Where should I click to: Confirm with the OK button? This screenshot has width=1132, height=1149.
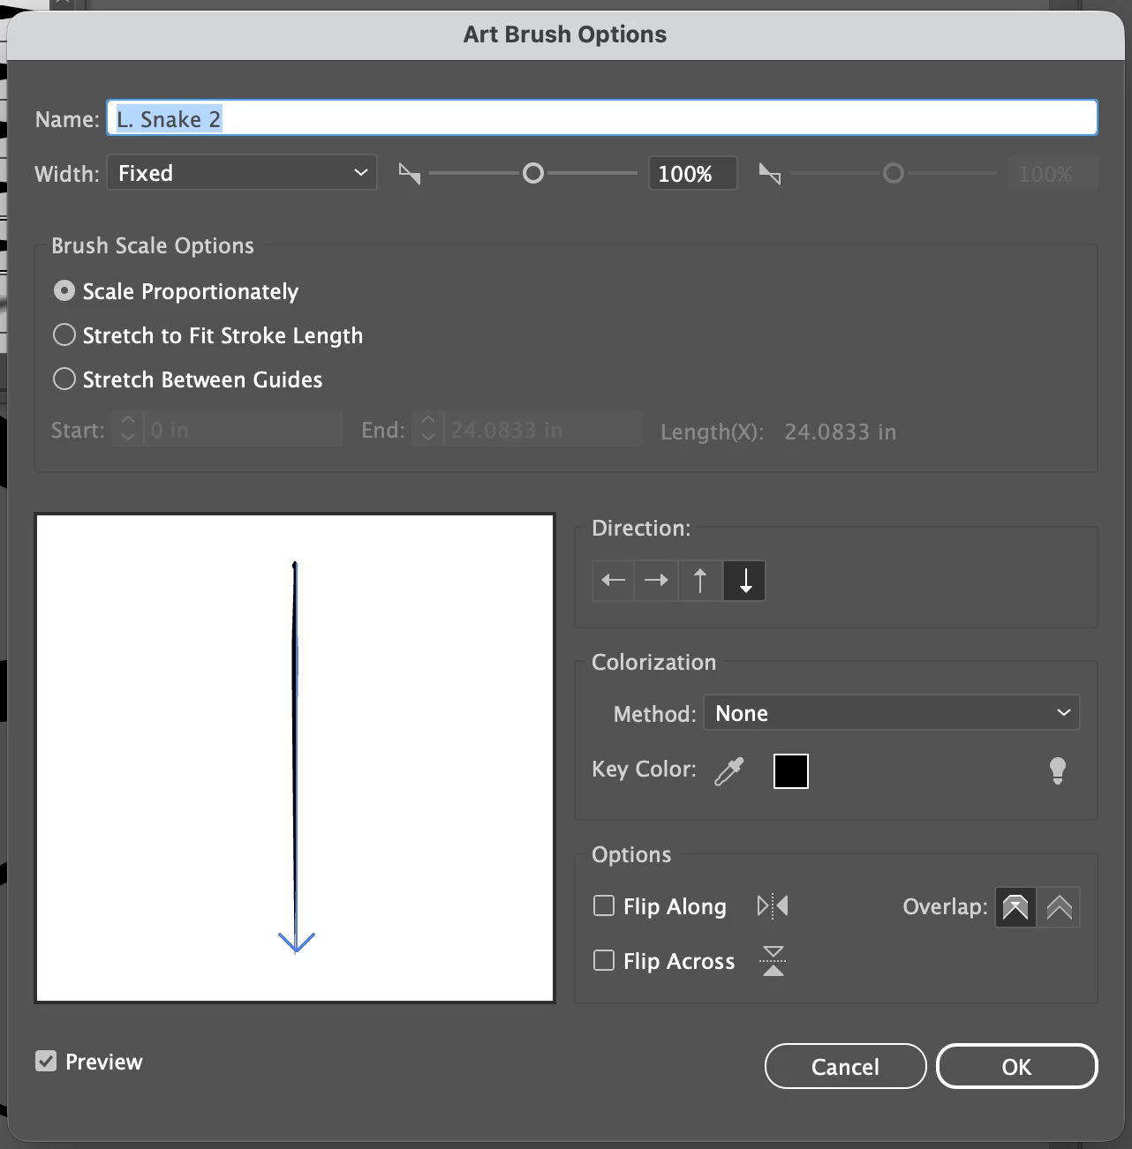[x=1016, y=1066]
